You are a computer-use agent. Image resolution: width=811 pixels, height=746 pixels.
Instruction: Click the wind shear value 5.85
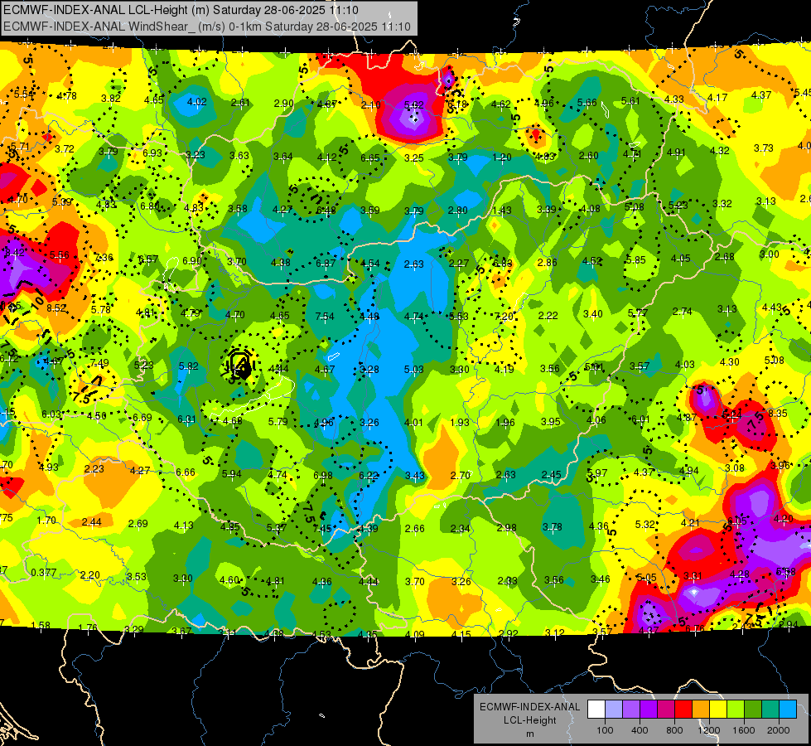pyautogui.click(x=635, y=260)
